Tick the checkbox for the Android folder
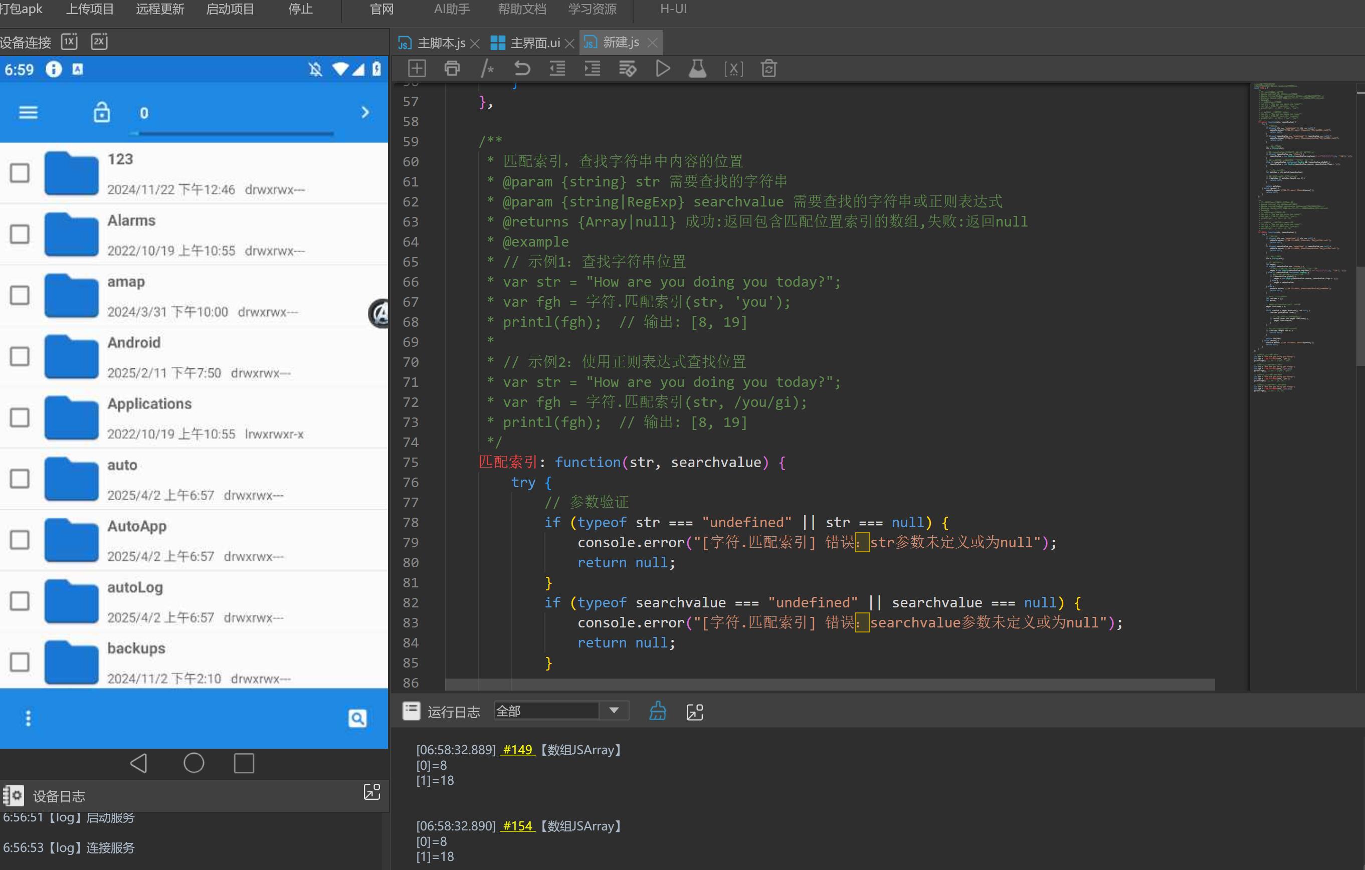 pos(20,356)
